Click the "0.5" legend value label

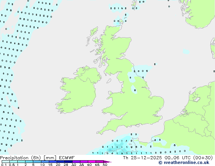click(x=12, y=165)
